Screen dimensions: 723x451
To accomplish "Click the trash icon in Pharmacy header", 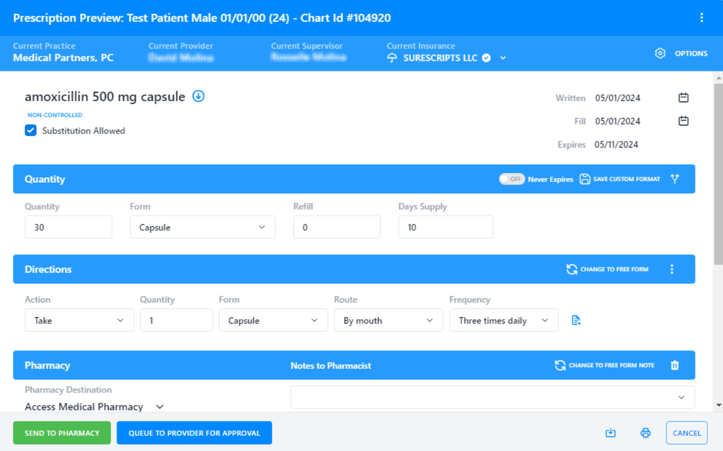I will tap(675, 365).
